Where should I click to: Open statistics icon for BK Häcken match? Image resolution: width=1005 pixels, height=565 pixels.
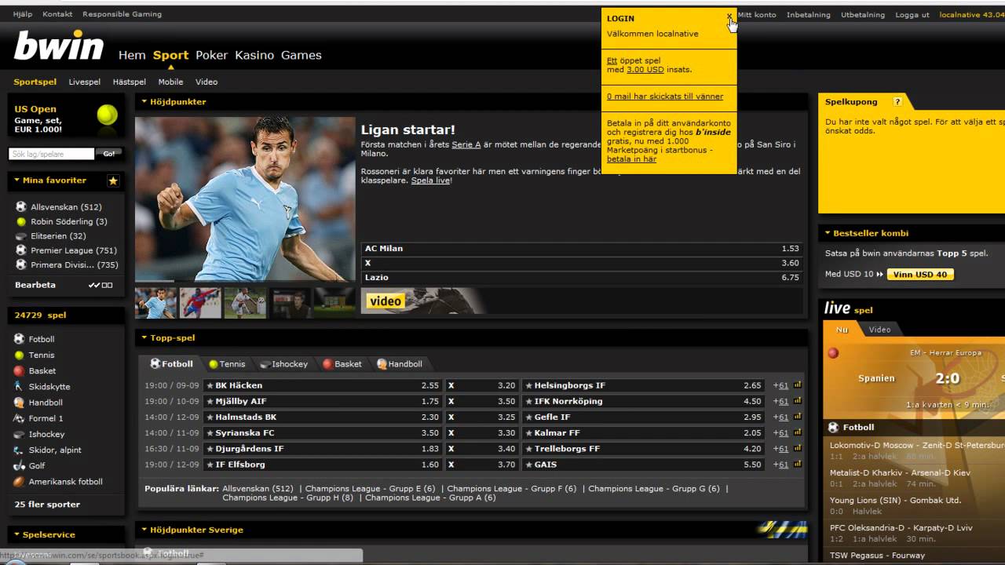point(798,385)
